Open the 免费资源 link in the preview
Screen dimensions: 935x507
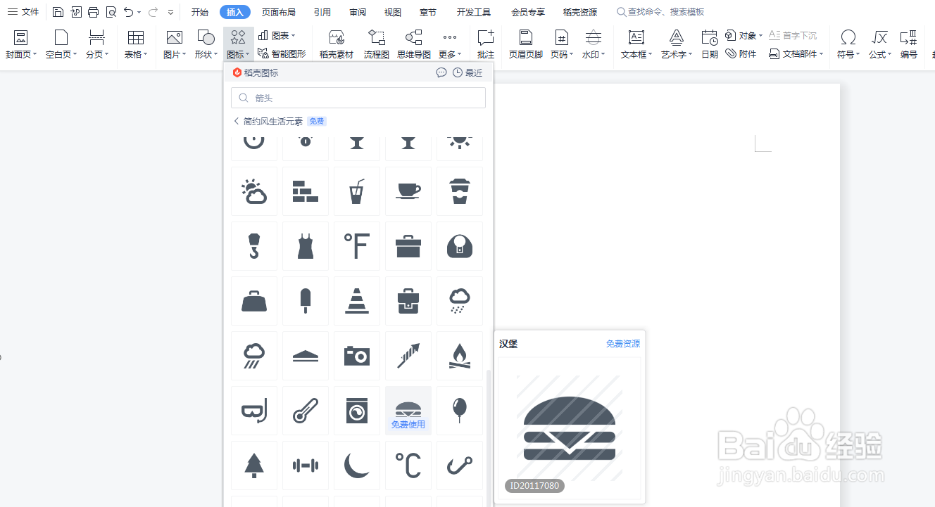(622, 343)
